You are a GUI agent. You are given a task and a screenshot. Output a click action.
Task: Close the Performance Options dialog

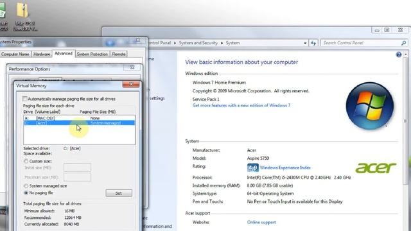pos(132,67)
